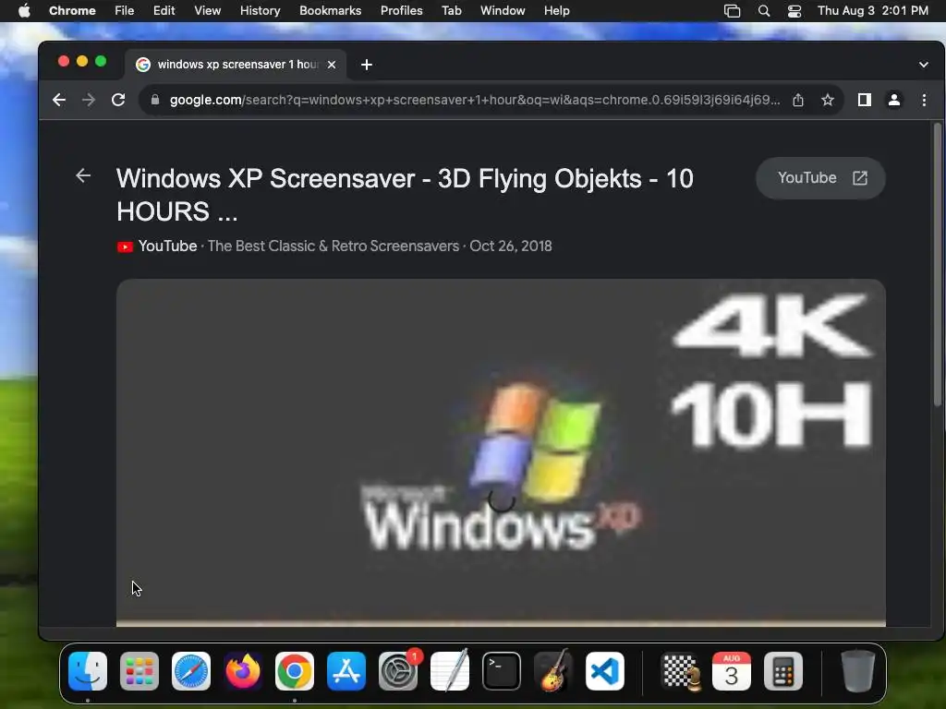
Task: Open the File menu
Action: pyautogui.click(x=125, y=11)
